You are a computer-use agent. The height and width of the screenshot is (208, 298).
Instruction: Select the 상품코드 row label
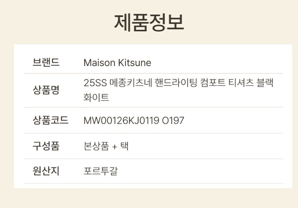pos(50,120)
